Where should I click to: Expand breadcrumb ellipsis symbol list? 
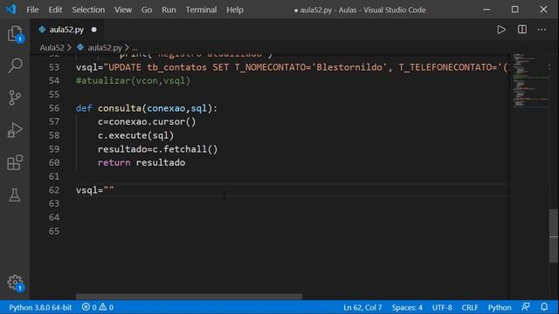135,48
